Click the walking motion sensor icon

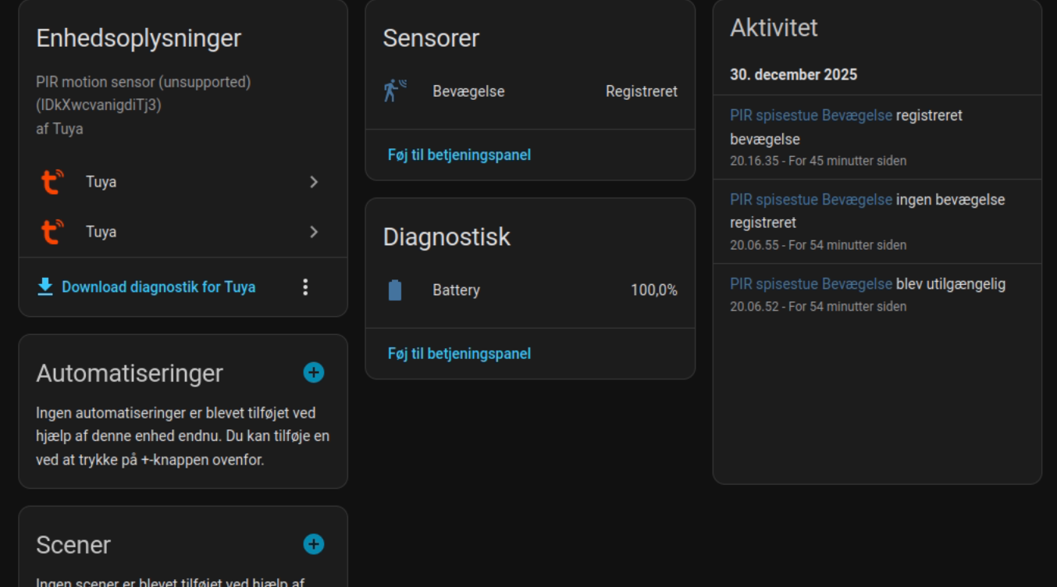(x=395, y=91)
